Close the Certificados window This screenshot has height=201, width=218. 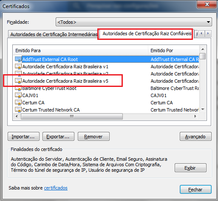point(207,4)
